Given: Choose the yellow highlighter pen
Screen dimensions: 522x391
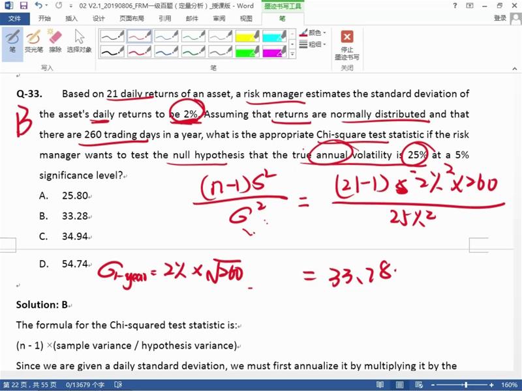Looking at the screenshot, I should tap(247, 36).
